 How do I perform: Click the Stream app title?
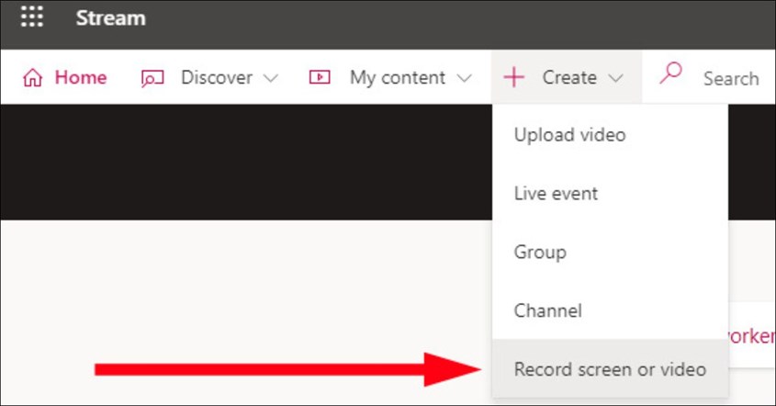pos(111,18)
